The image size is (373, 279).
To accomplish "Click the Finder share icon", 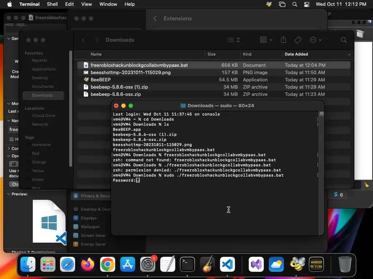I will (x=283, y=40).
